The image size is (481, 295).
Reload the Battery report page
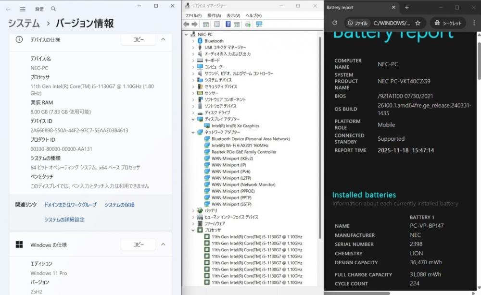(335, 23)
